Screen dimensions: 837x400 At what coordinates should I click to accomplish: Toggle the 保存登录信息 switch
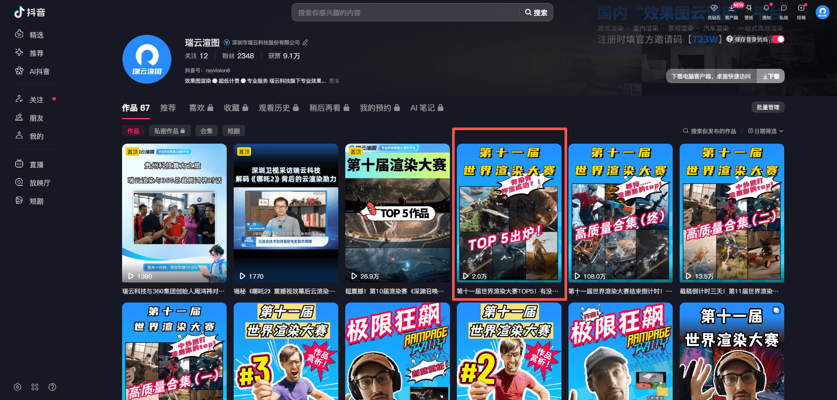coord(778,39)
